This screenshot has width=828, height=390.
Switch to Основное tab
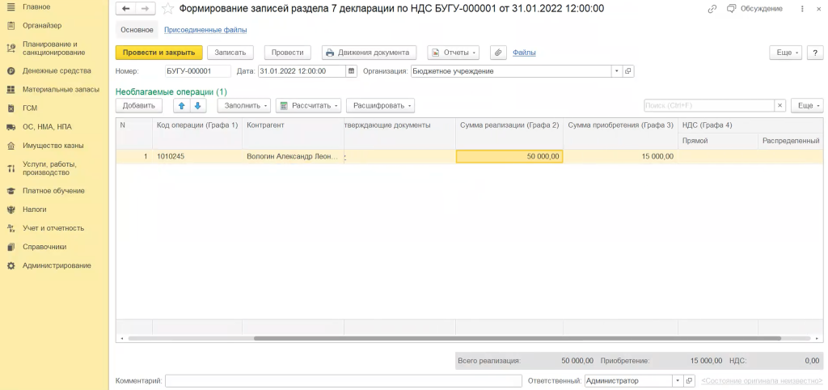(137, 30)
